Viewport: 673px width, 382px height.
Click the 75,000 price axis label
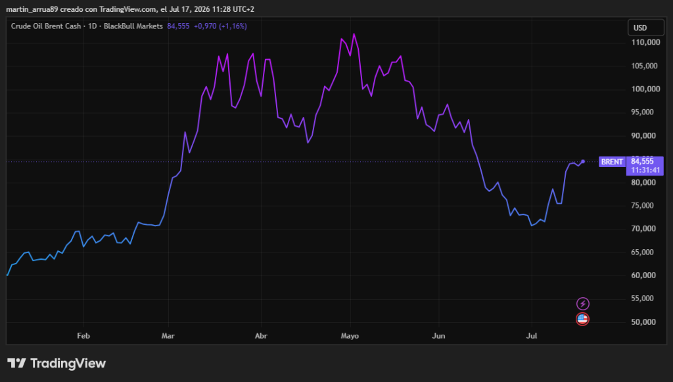tap(643, 205)
